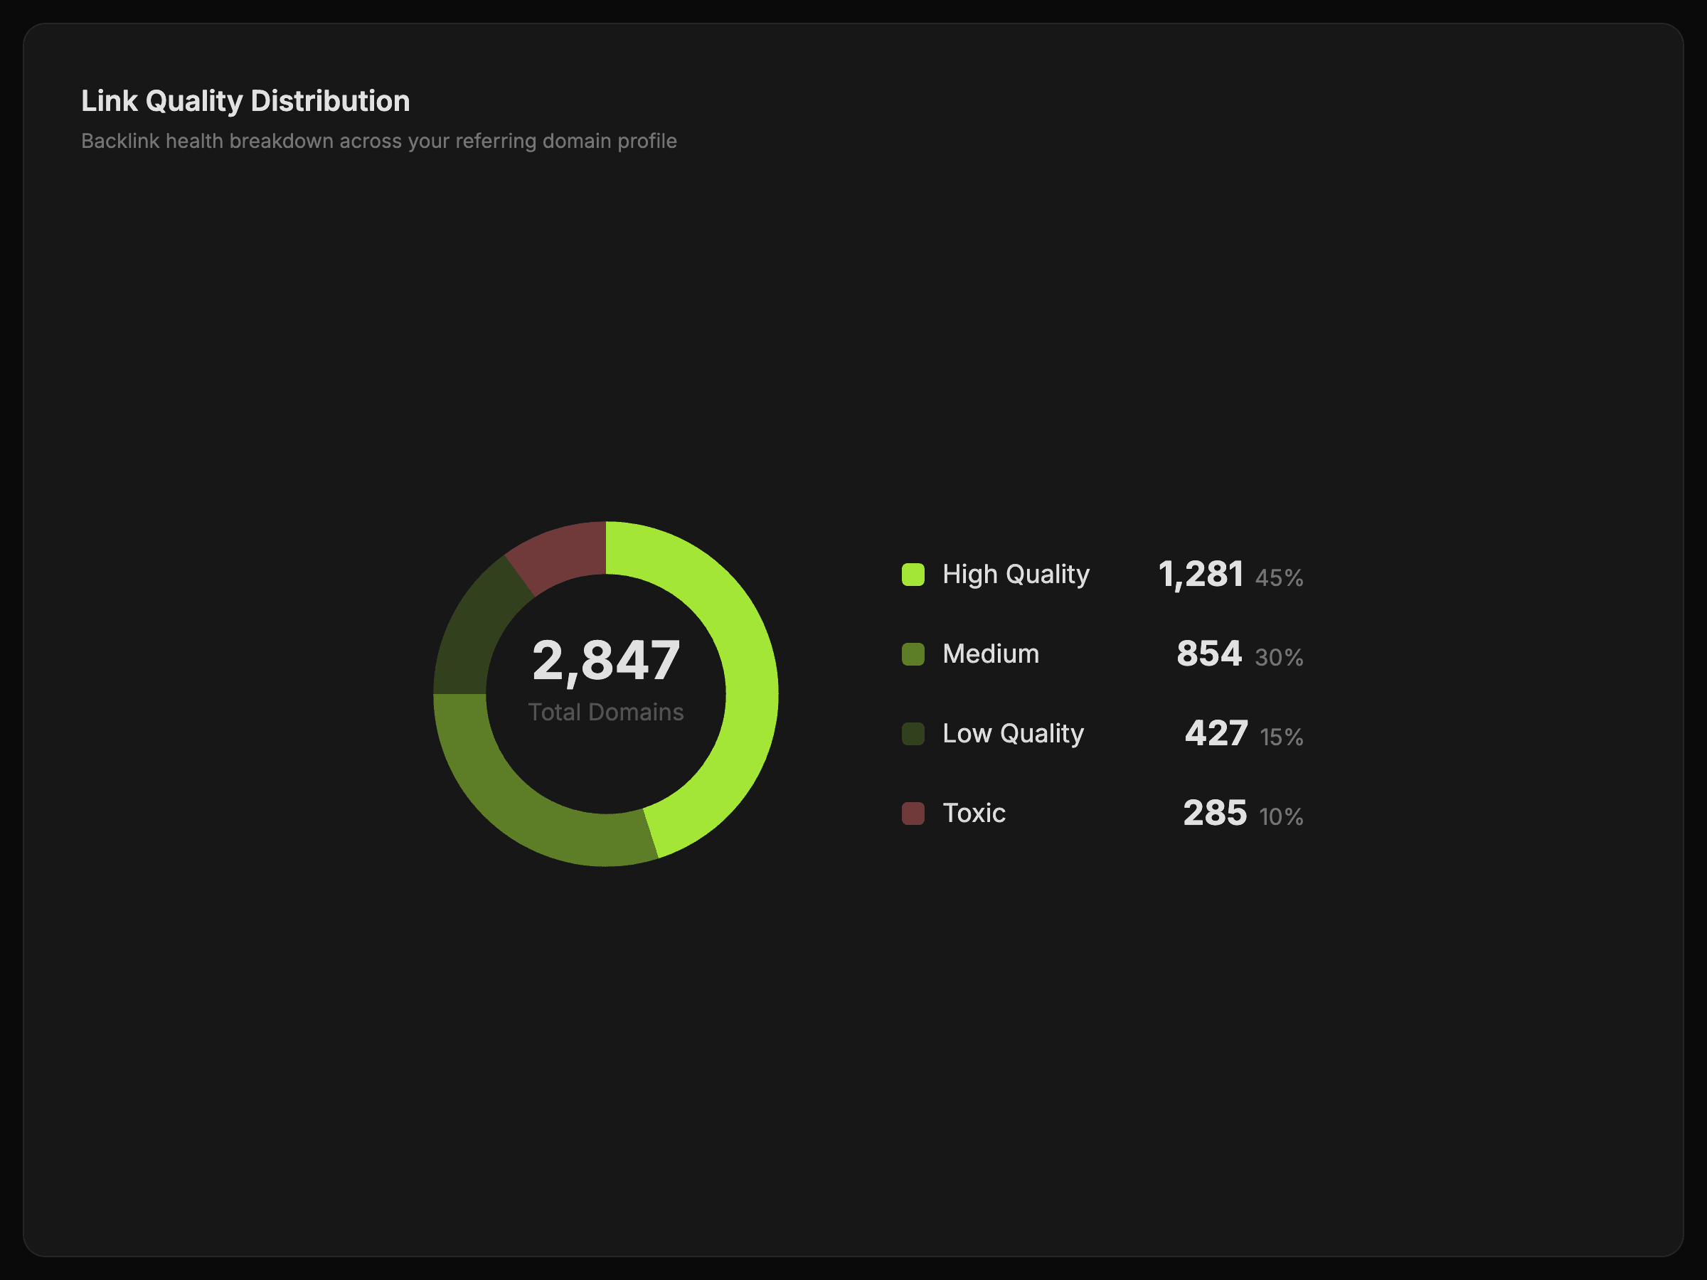Click the 285 Toxic count value

1215,814
